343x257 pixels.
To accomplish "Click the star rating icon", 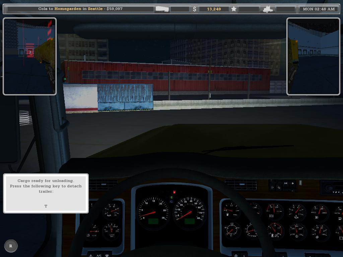I will [x=234, y=9].
